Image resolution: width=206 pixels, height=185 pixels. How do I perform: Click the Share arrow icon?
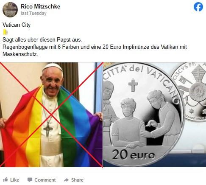tap(66, 180)
